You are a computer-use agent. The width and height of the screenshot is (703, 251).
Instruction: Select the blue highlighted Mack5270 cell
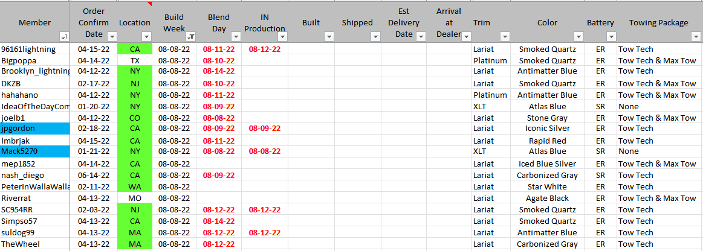(x=35, y=151)
